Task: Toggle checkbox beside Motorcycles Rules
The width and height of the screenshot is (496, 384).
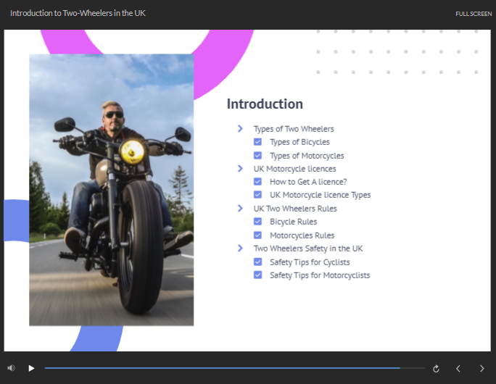Action: (x=258, y=235)
